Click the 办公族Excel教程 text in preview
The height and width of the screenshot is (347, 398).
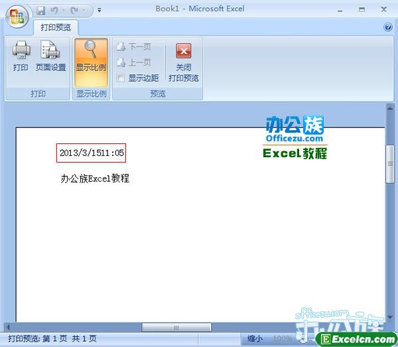(x=95, y=178)
